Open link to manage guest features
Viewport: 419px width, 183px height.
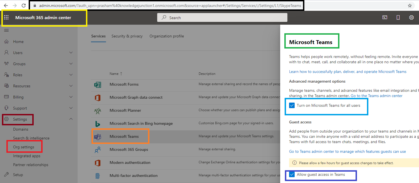pos(347,151)
